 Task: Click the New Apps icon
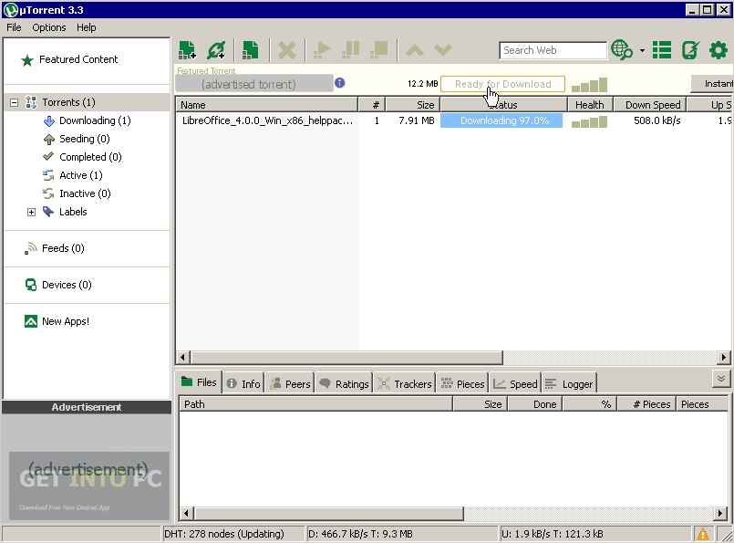coord(31,321)
